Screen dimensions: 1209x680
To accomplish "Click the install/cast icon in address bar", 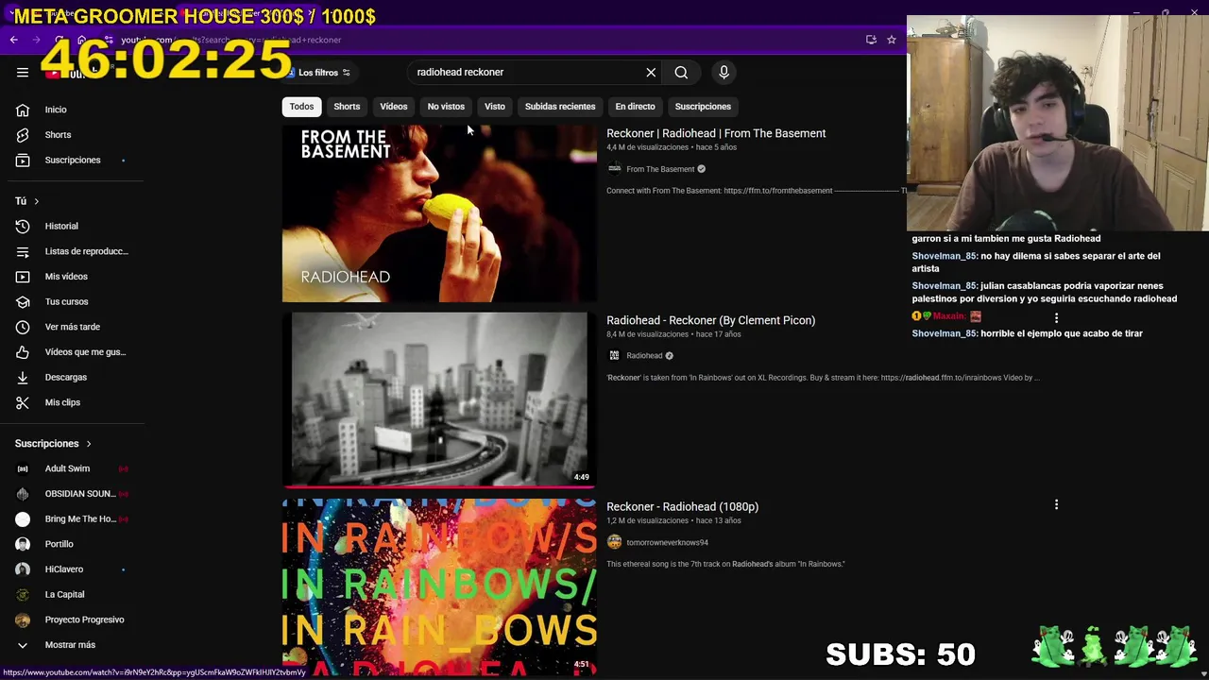I will pyautogui.click(x=871, y=40).
